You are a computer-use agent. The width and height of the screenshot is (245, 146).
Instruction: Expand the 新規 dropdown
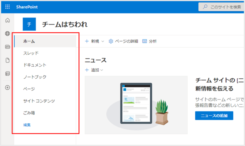tap(95, 41)
